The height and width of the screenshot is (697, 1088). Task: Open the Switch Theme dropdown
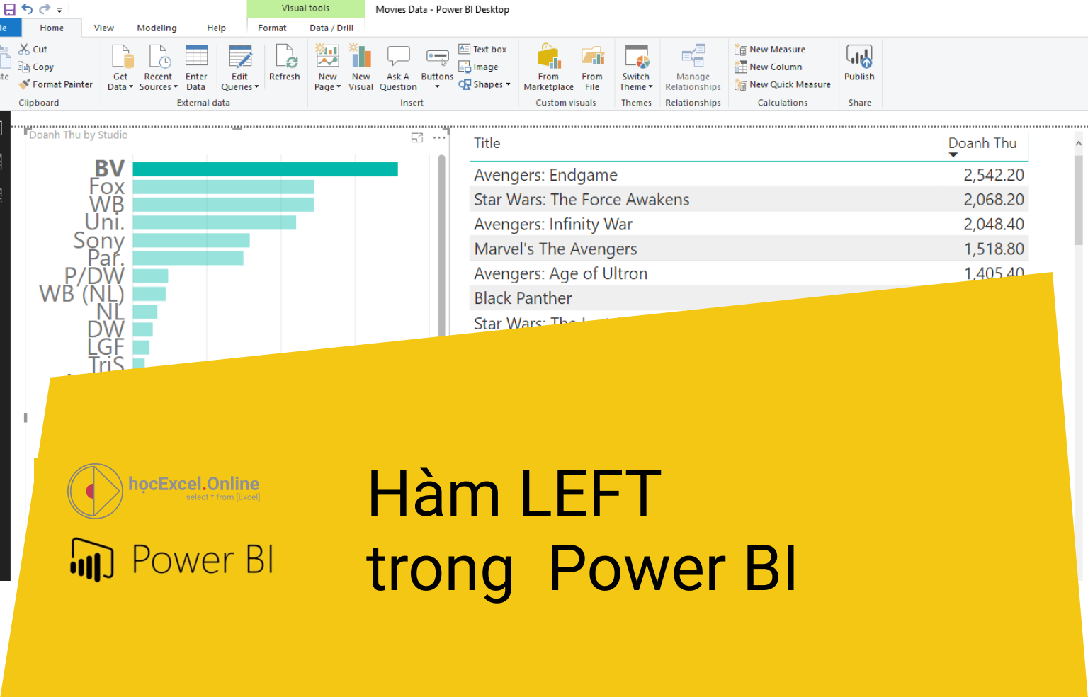pyautogui.click(x=636, y=67)
